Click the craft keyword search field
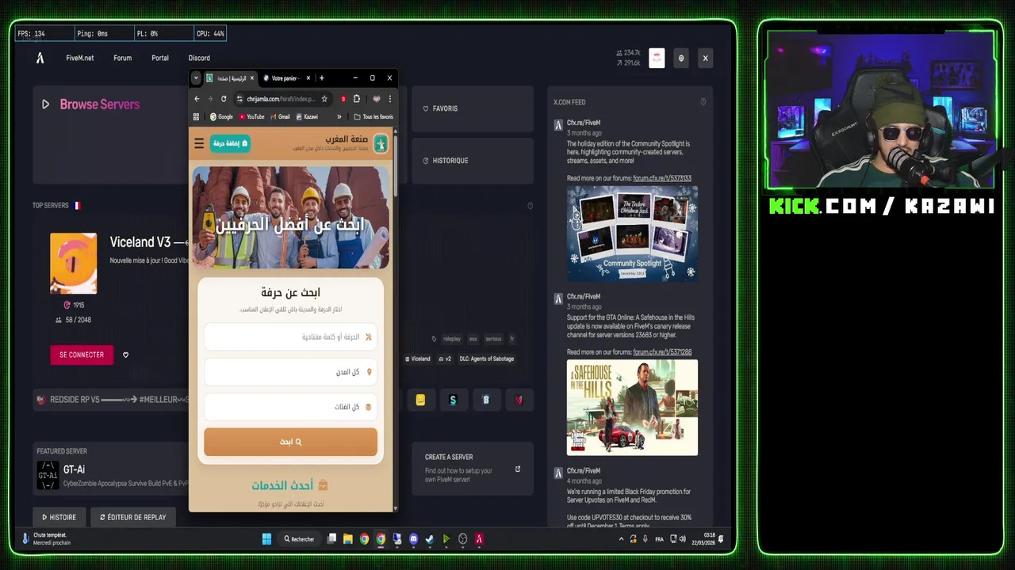Image resolution: width=1015 pixels, height=570 pixels. (290, 337)
